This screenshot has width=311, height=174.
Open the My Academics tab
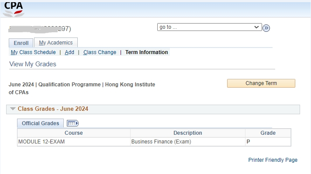[56, 43]
